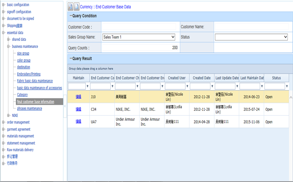Screen dimensions: 293x182
Task: Open the Sales Group Name dropdown
Action: [x=138, y=37]
